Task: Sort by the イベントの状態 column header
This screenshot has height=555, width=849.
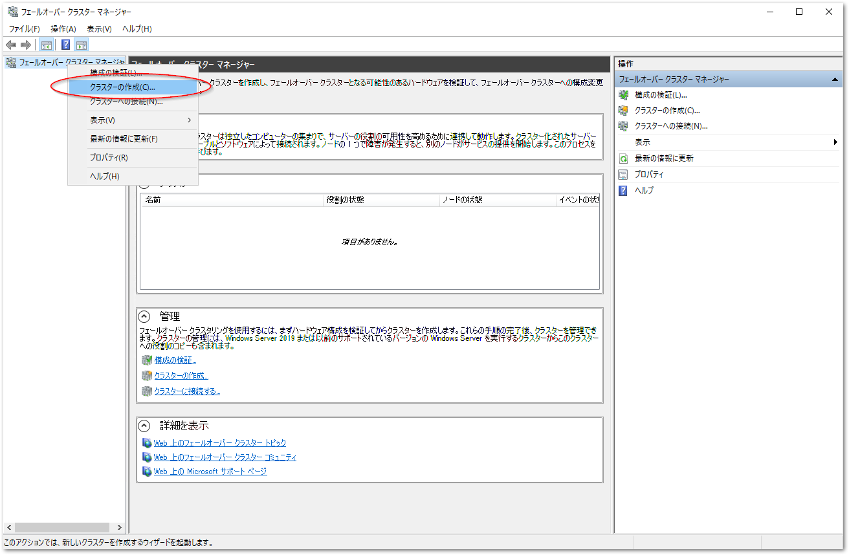Action: [579, 200]
